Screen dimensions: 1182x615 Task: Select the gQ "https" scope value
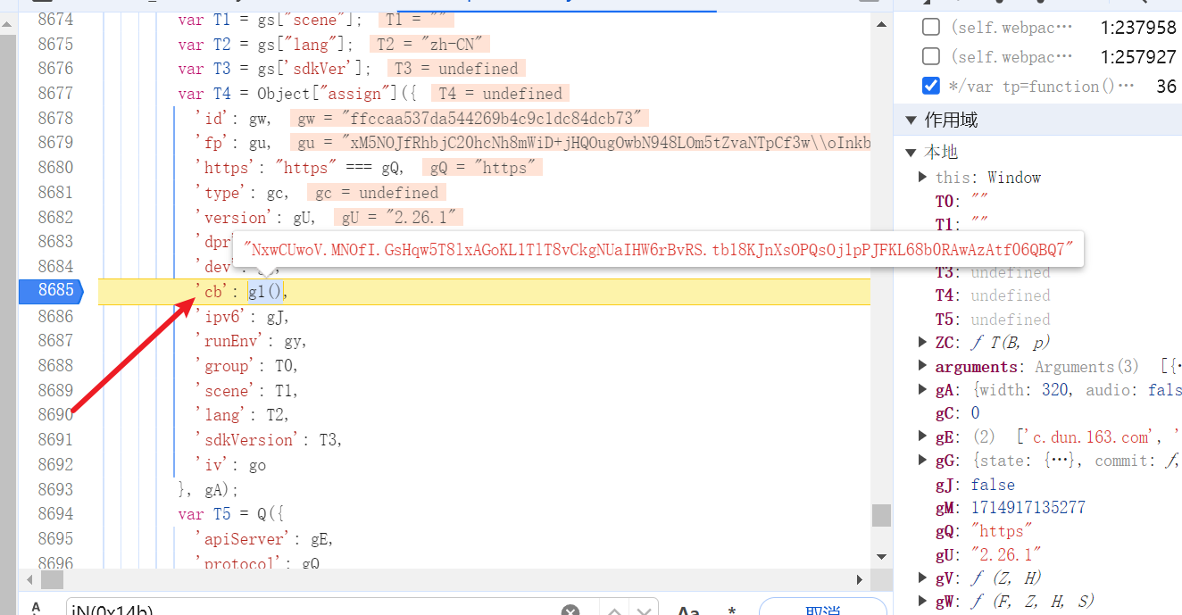click(x=1002, y=531)
